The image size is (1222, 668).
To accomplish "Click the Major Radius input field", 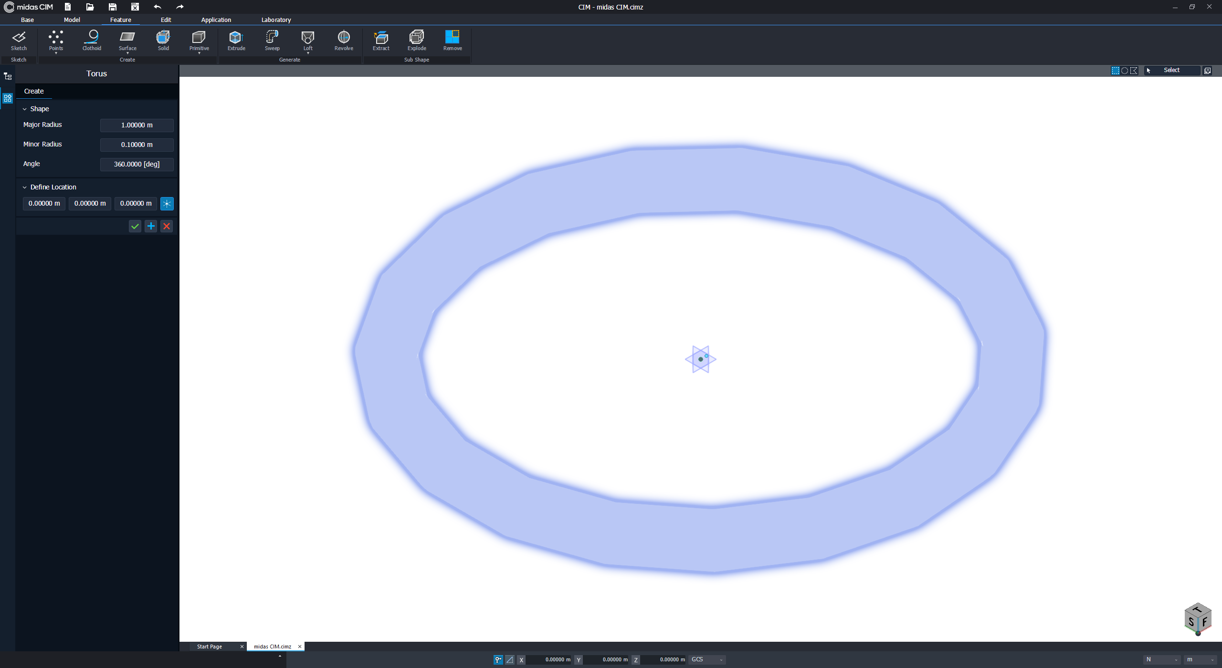I will 137,125.
